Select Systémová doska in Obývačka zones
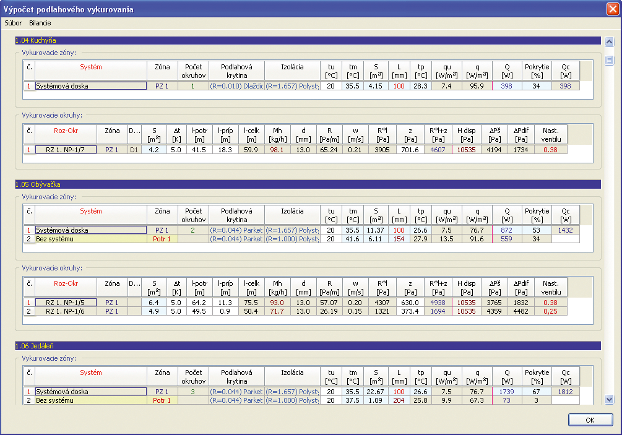 click(91, 230)
